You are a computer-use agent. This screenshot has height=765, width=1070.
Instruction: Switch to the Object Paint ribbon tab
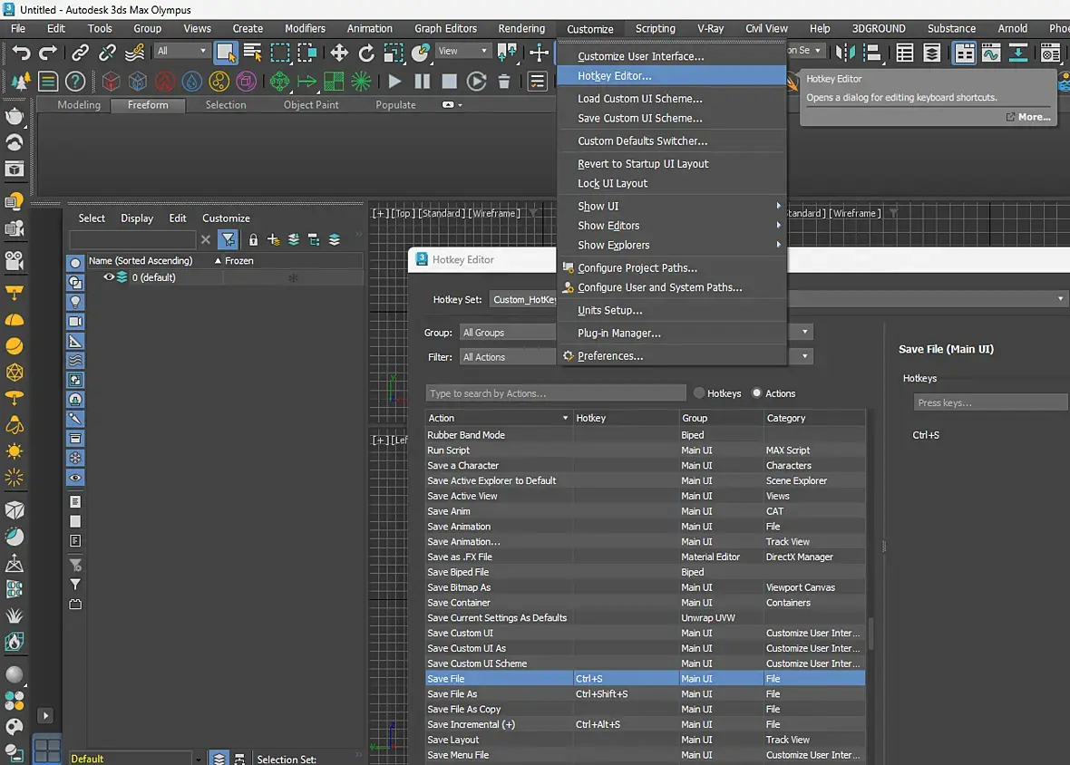(311, 105)
